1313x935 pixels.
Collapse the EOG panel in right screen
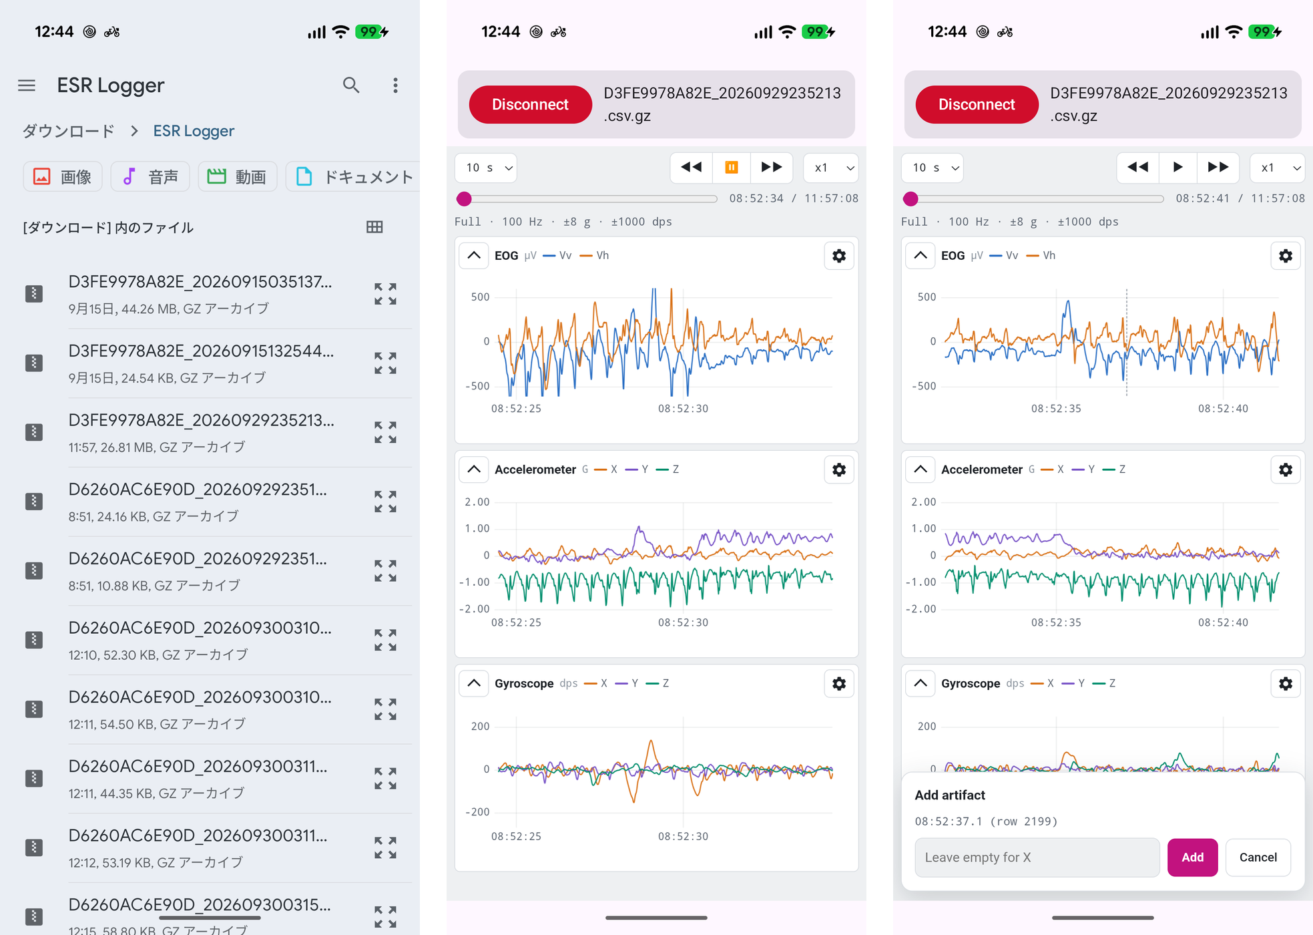(x=921, y=256)
